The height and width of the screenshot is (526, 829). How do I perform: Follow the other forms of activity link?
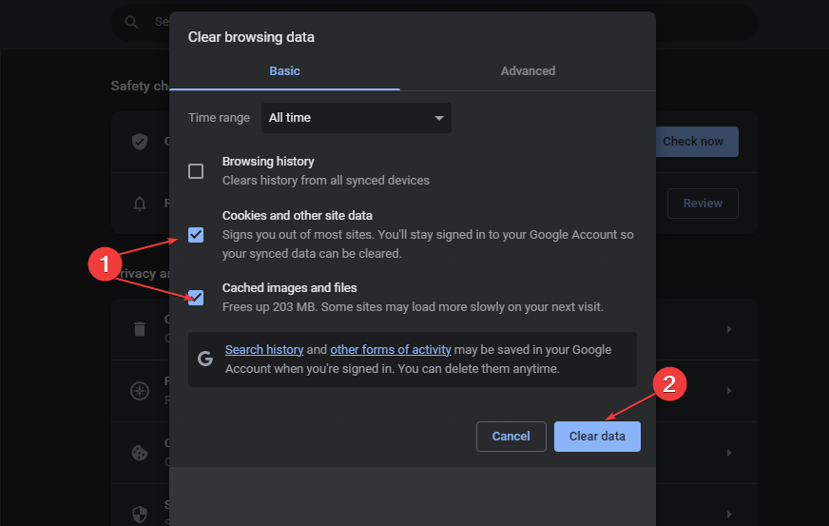coord(391,350)
